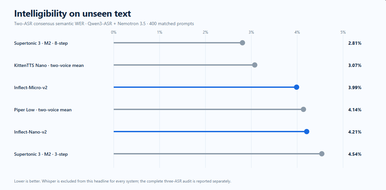386x190 pixels.
Task: Click the KittenTTS Nano gray endpoint dot
Action: click(x=255, y=65)
